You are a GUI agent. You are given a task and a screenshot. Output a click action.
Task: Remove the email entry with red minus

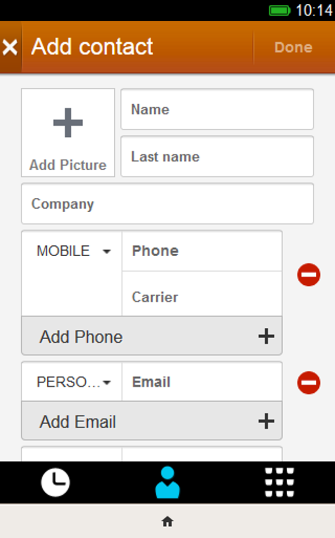click(308, 382)
